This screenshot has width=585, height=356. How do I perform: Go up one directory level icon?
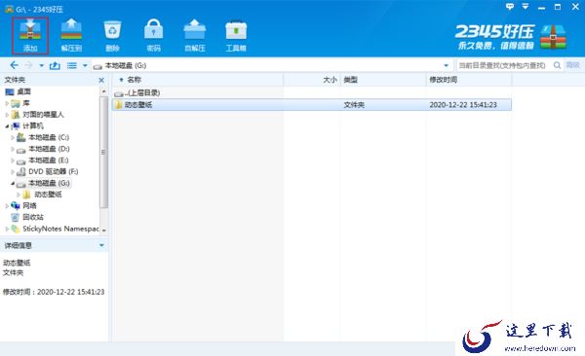coord(55,65)
